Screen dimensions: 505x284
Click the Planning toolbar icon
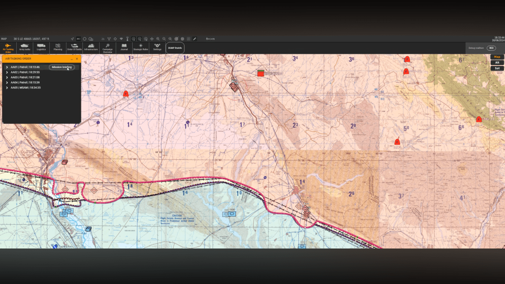coord(58,47)
